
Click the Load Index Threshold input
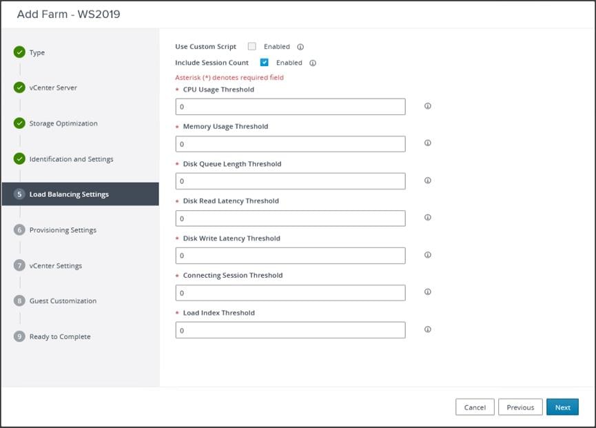(x=290, y=330)
